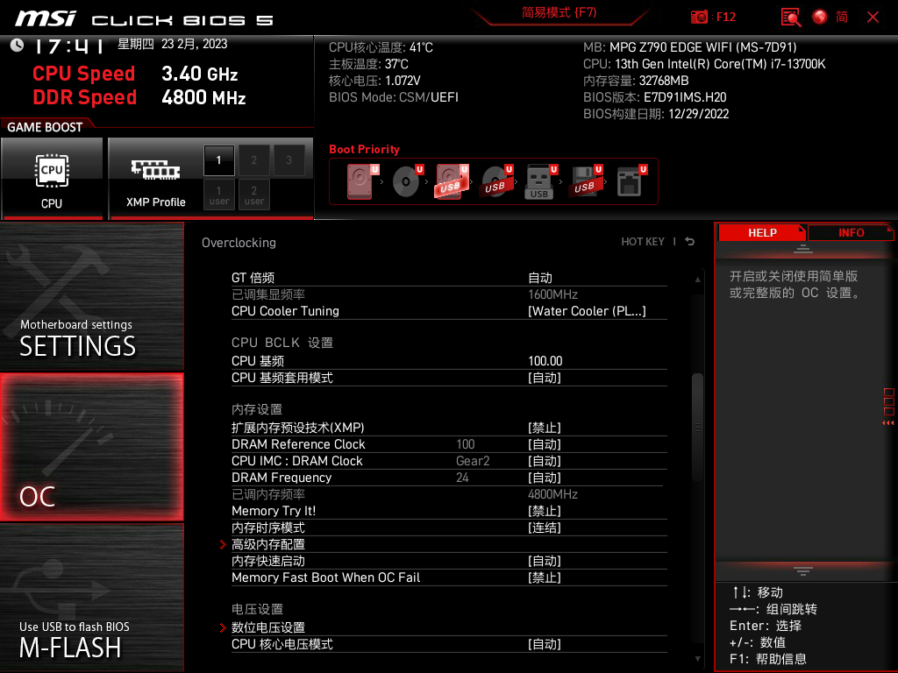This screenshot has height=673, width=898.
Task: Enable XMP profile 3
Action: tap(289, 160)
